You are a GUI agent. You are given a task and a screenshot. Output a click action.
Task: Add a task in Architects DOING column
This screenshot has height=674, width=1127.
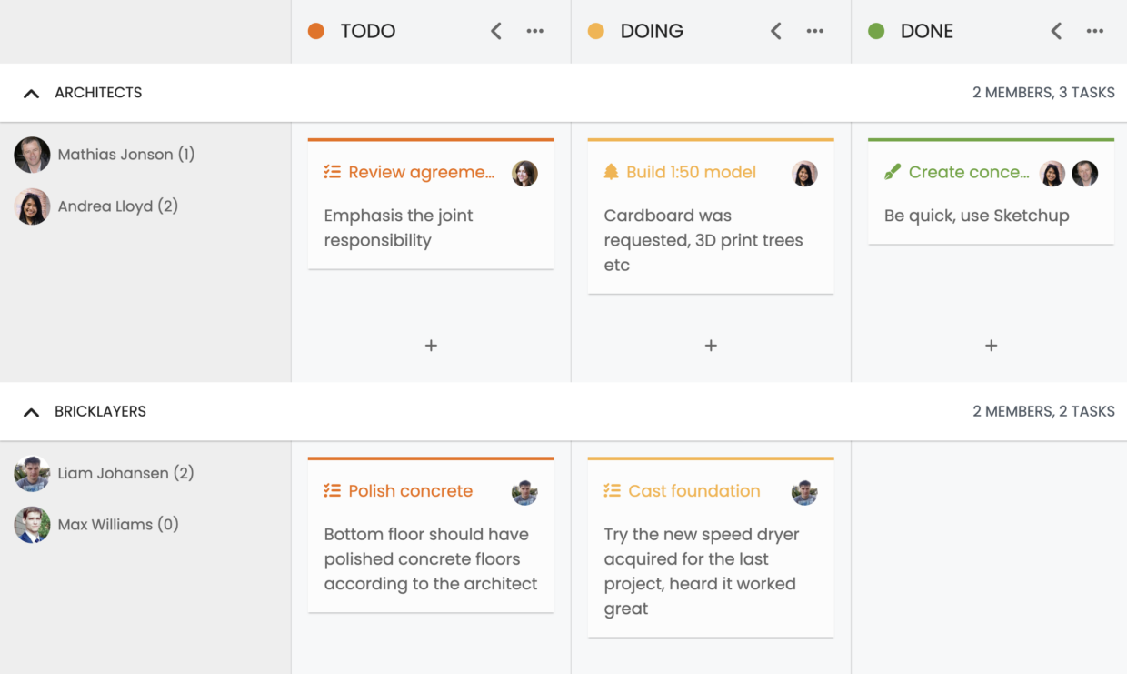[711, 346]
